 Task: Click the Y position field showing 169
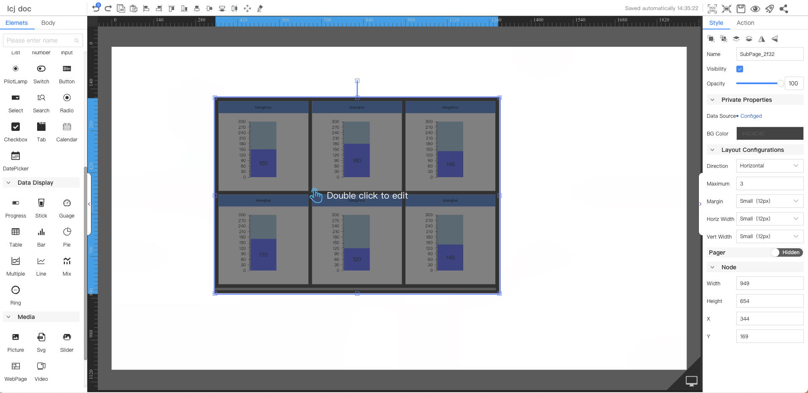[x=770, y=336]
